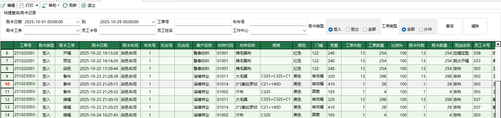Click the 克重 column header
Viewport: 501px width, 118px height.
334,45
